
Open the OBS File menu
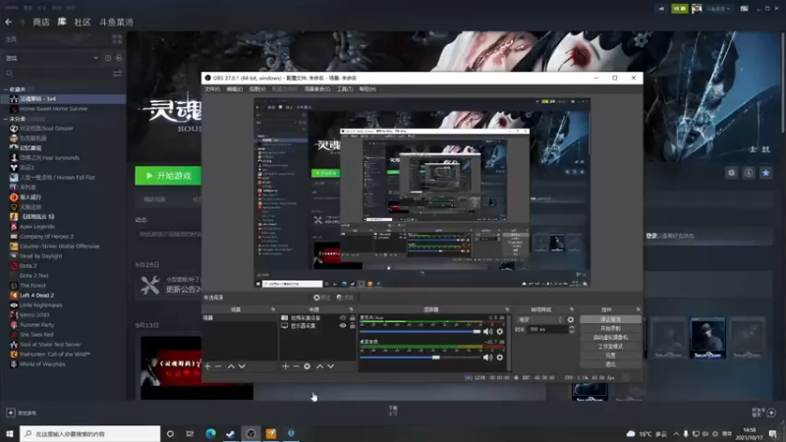coord(212,89)
